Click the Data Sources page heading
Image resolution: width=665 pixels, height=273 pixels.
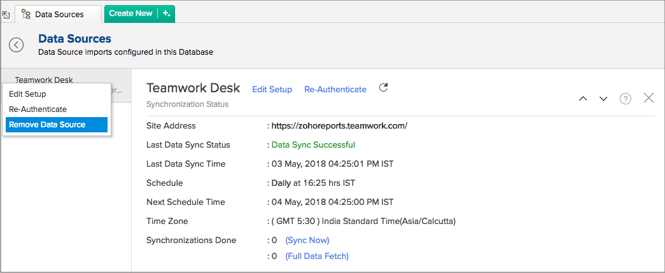pos(74,39)
